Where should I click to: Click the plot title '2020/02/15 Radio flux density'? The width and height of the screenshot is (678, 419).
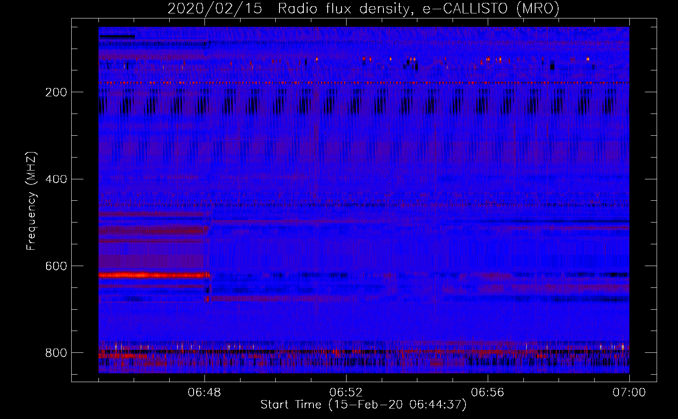[x=363, y=9]
